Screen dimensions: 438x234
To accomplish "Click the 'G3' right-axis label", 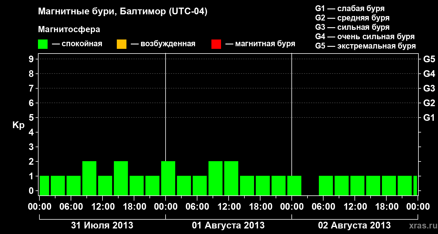I will (x=429, y=88).
